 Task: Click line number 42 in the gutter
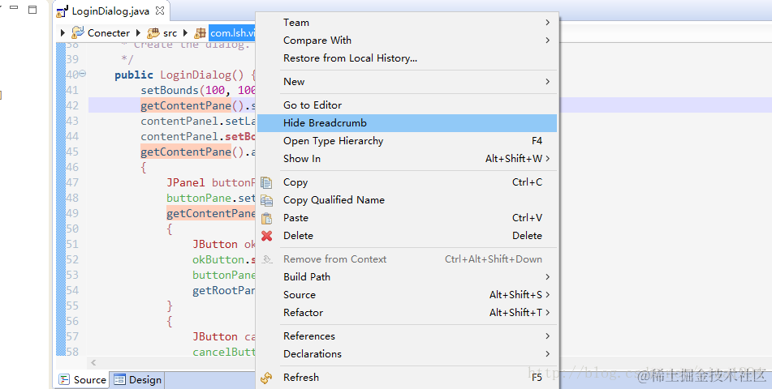coord(72,105)
